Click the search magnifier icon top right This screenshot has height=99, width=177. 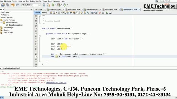pos(157,1)
